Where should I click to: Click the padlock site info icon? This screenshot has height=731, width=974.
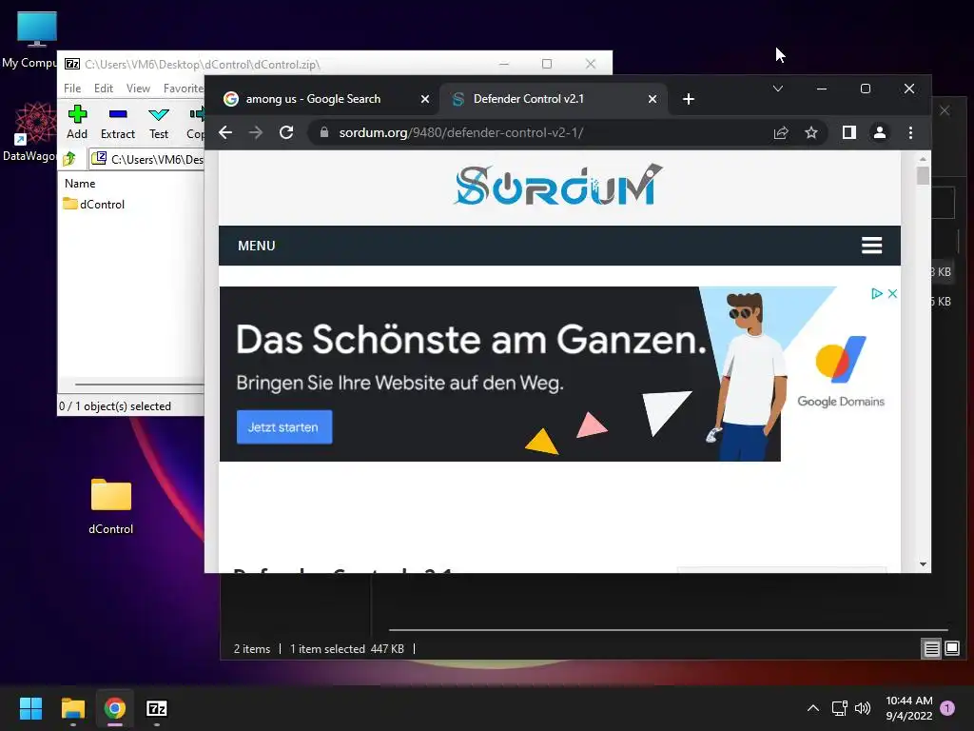[x=323, y=132]
